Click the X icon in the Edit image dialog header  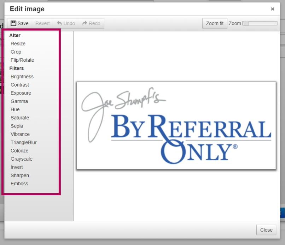click(x=273, y=9)
